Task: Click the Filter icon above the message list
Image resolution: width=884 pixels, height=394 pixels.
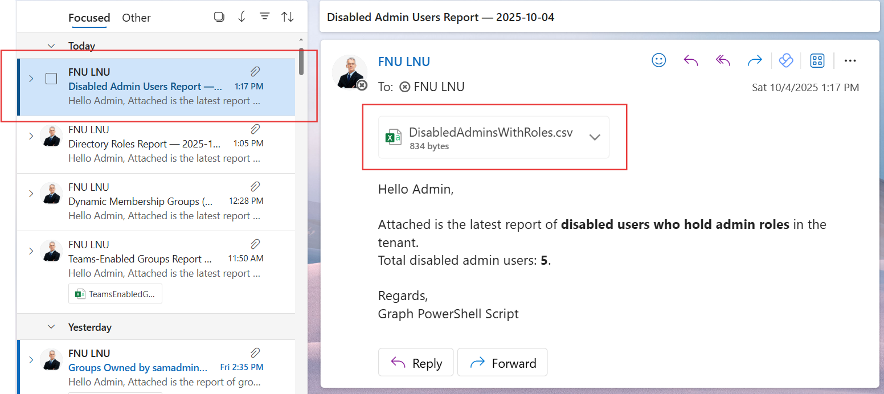Action: pyautogui.click(x=265, y=17)
